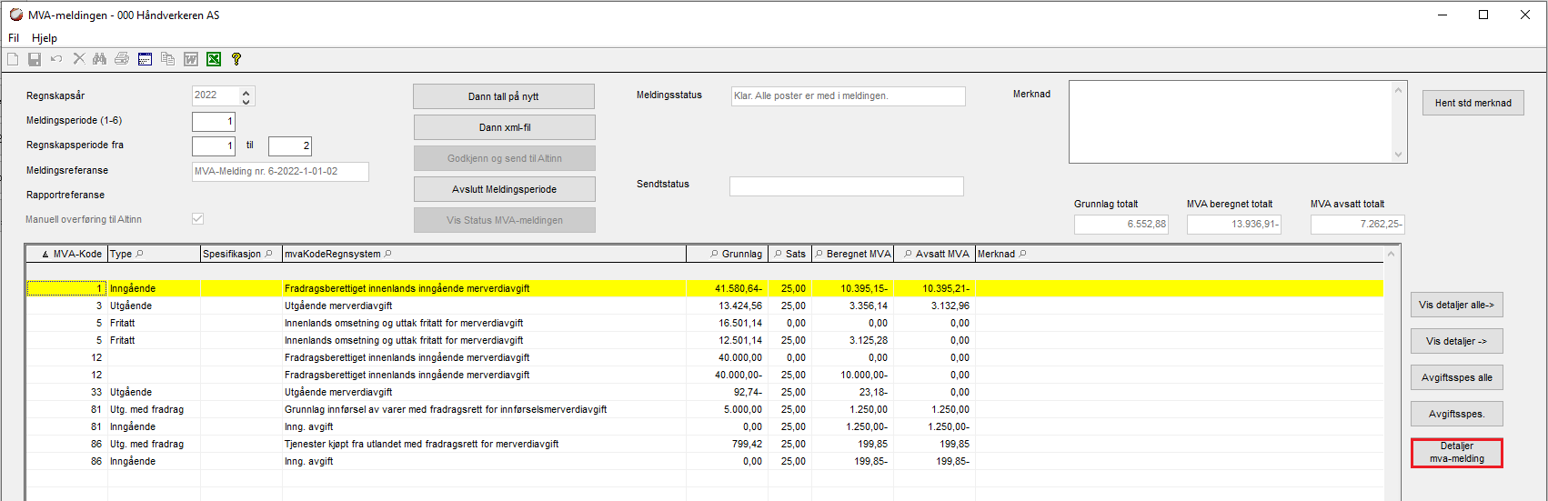Click Detaljer mva-melding button

point(1457,453)
